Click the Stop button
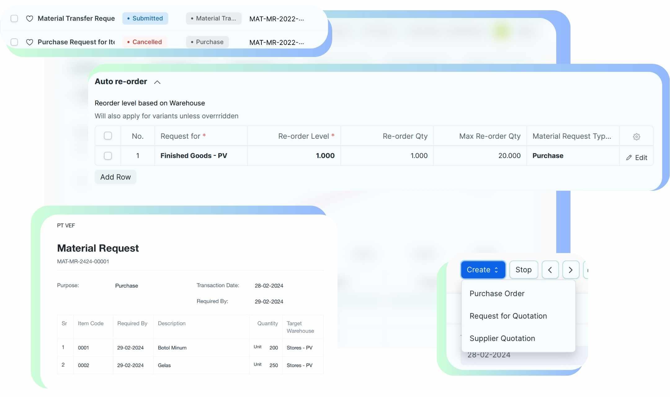Screen dimensions: 670x397 coord(523,270)
